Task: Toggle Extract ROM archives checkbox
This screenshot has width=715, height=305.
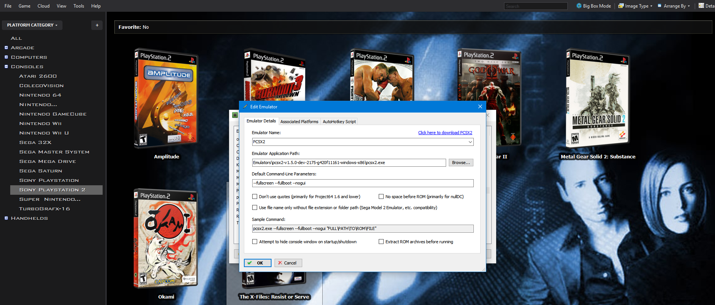Action: tap(381, 242)
